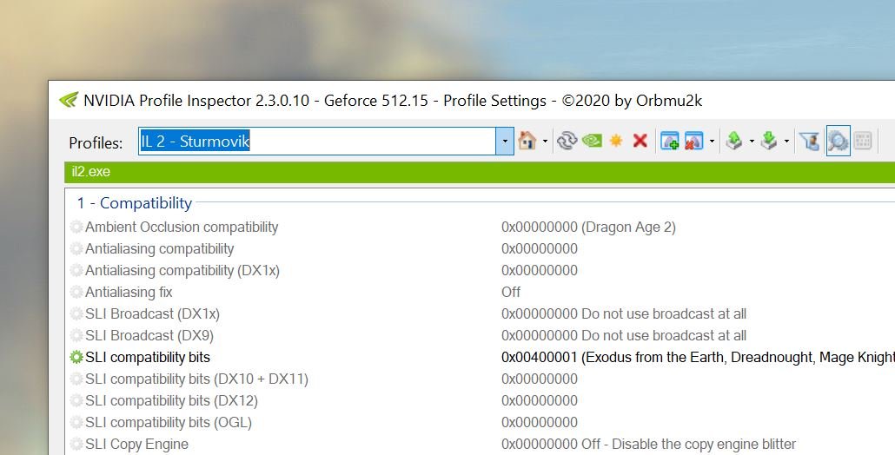
Task: Open the import options dropdown arrow
Action: tap(786, 141)
